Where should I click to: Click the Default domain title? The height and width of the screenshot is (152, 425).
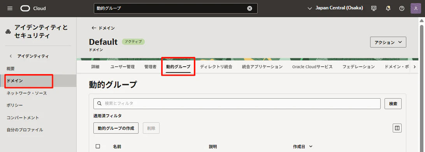[x=103, y=42]
